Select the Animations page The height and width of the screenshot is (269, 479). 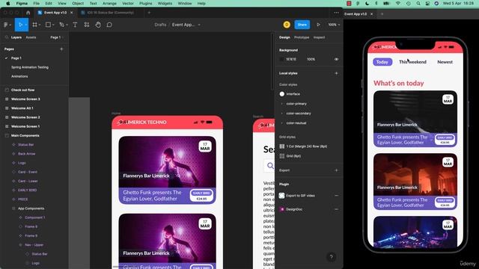coord(19,76)
